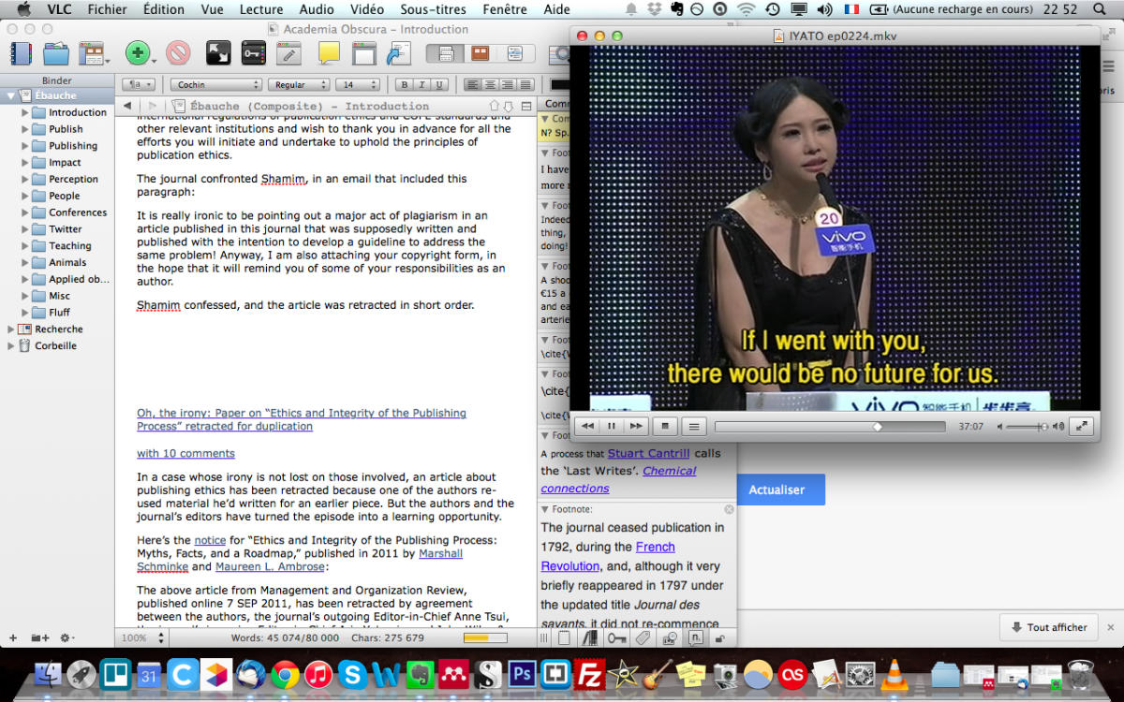
Task: Expand the Recherche binder item
Action: [x=11, y=329]
